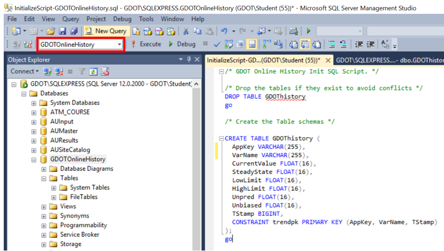Click the Save All icon
Image resolution: width=444 pixels, height=251 pixels.
(x=74, y=31)
